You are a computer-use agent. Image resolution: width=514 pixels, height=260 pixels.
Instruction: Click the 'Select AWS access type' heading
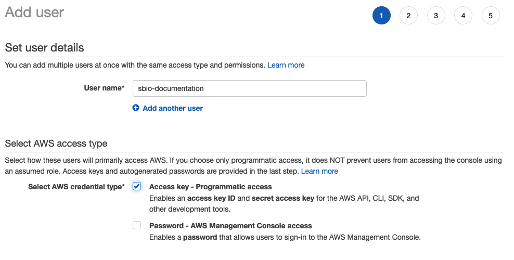click(56, 144)
